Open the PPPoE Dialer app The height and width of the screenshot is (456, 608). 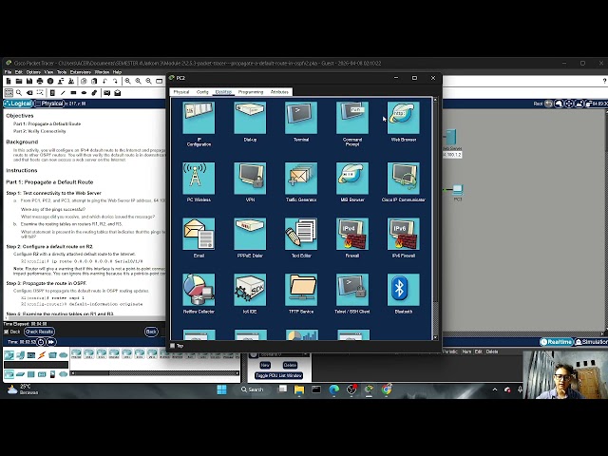(x=250, y=234)
